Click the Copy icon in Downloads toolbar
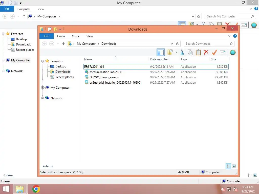259x194 pixels. [x=190, y=52]
